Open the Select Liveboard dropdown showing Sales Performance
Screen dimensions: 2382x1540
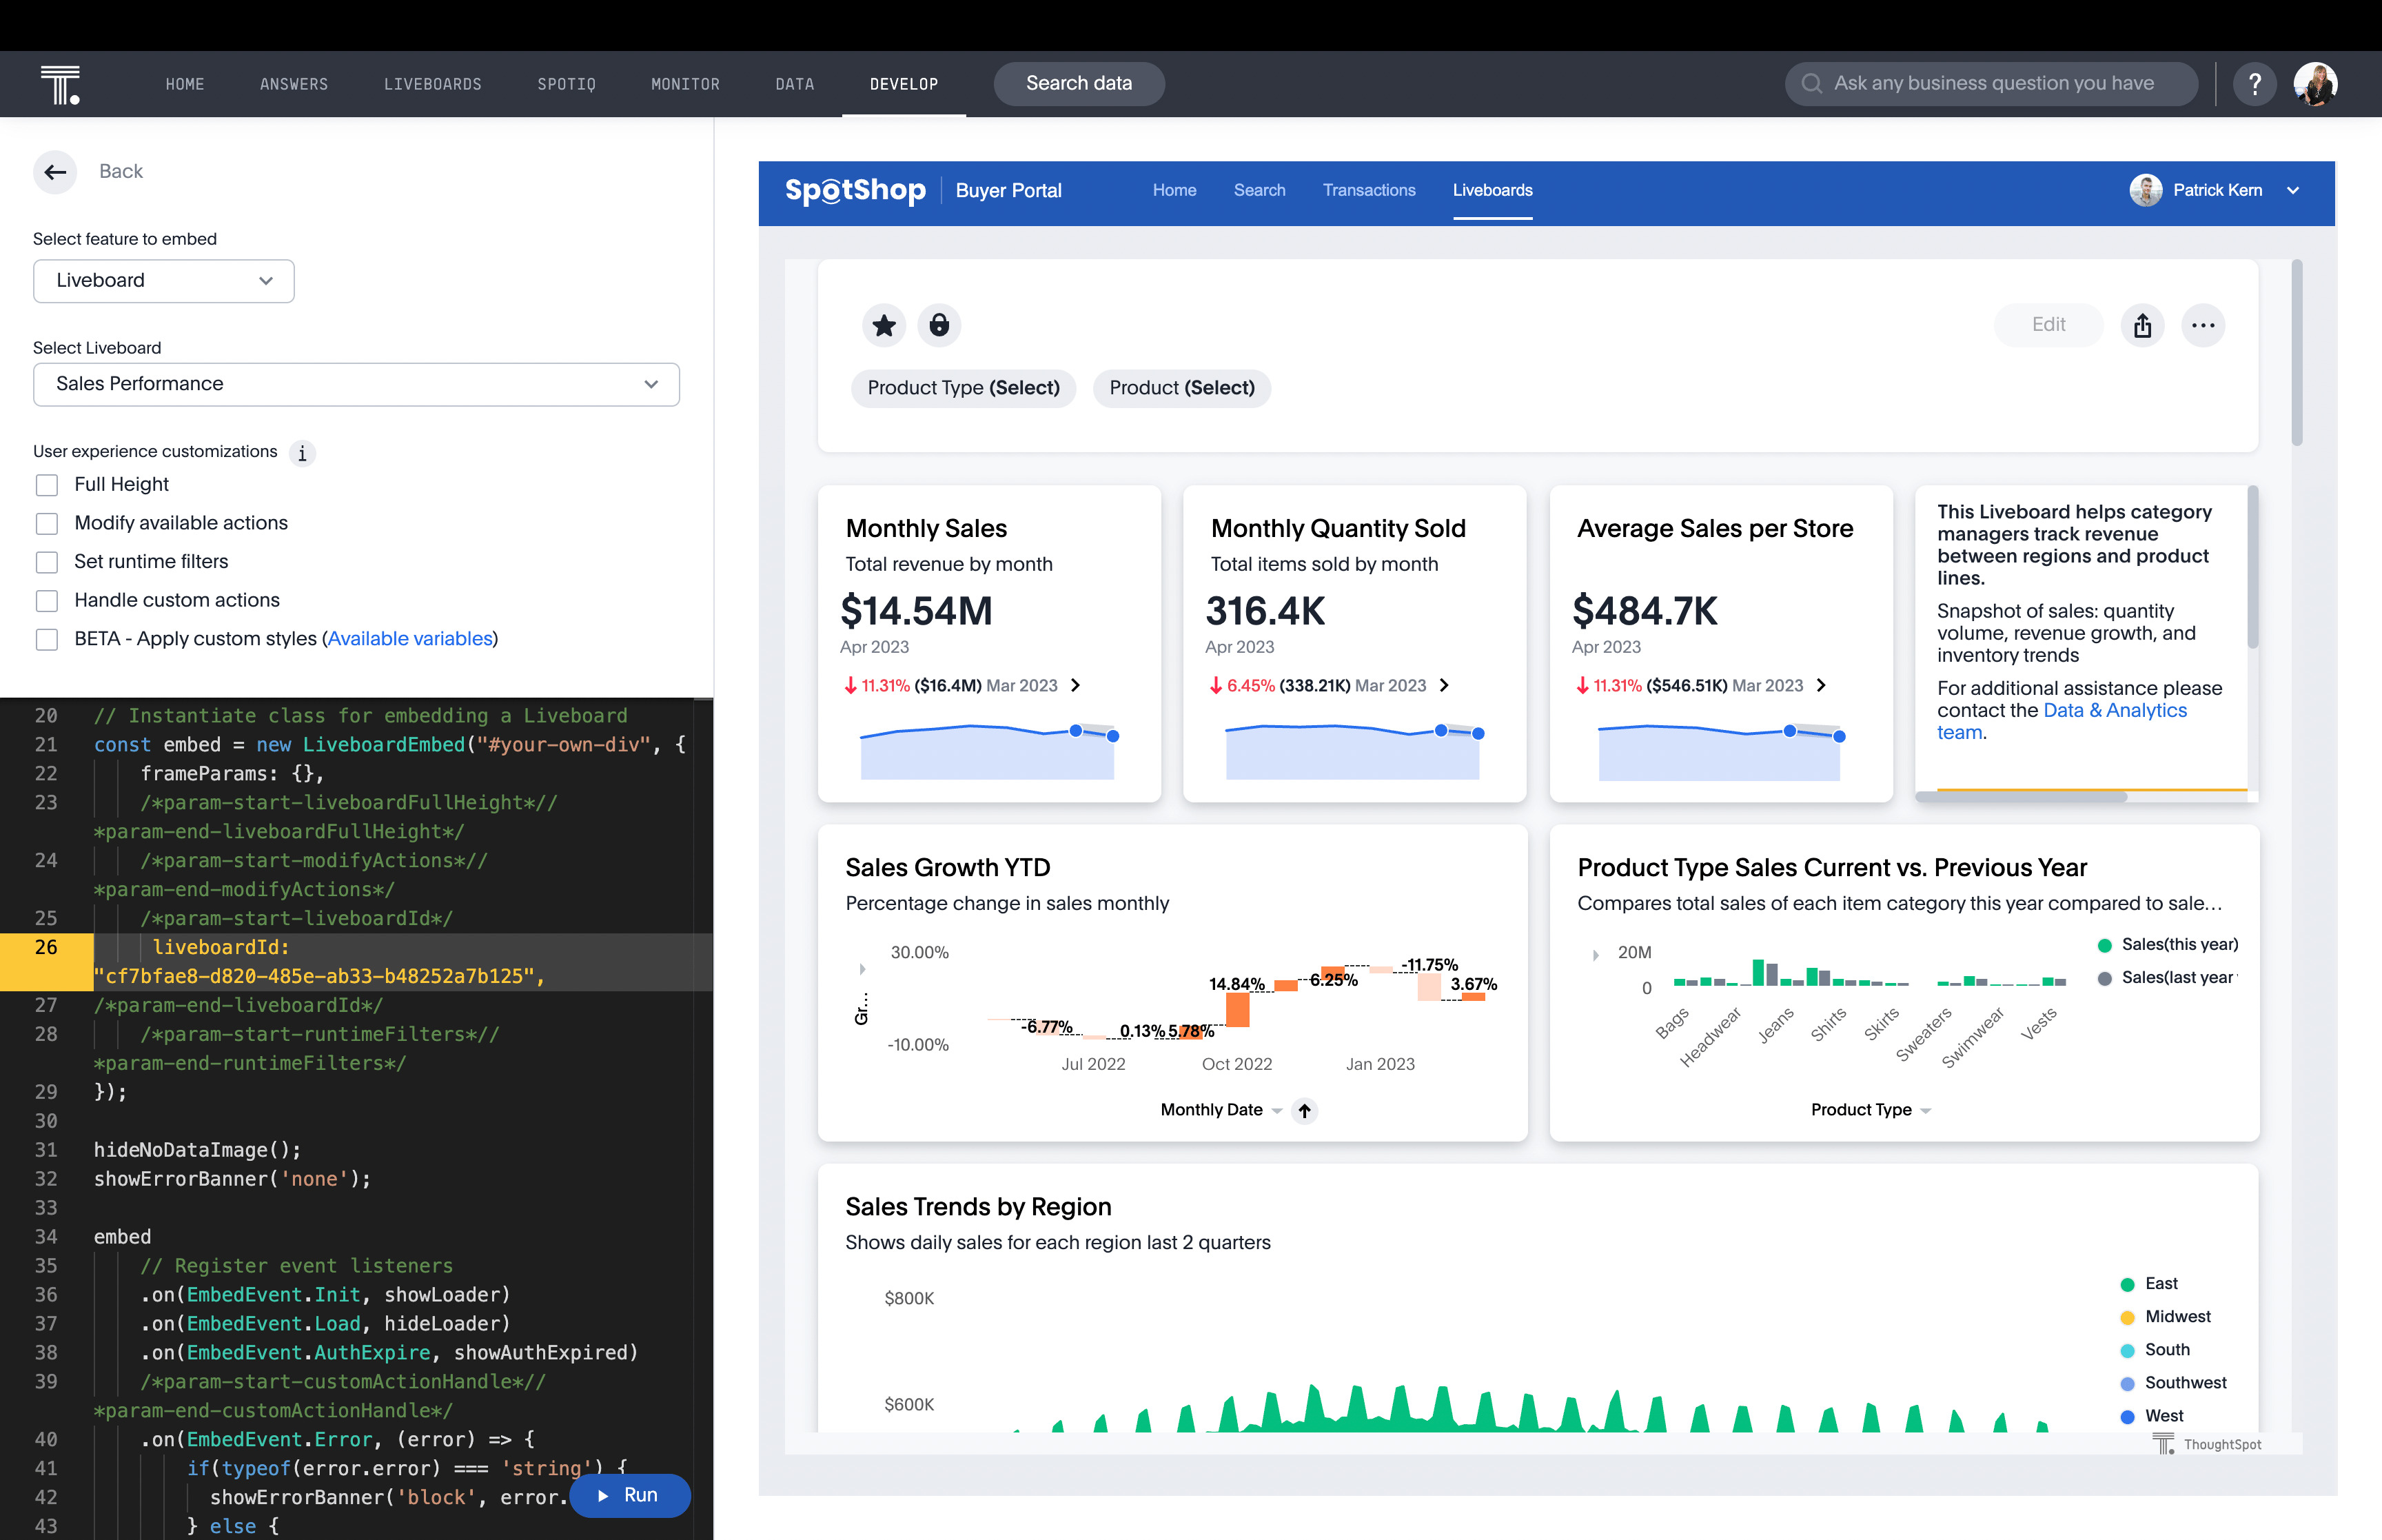[x=355, y=384]
